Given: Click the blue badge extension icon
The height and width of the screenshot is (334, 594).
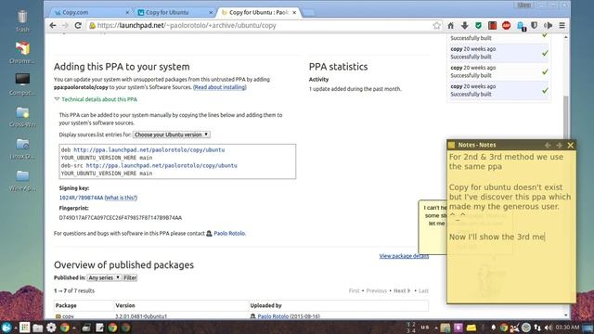Looking at the screenshot, I should pyautogui.click(x=521, y=26).
